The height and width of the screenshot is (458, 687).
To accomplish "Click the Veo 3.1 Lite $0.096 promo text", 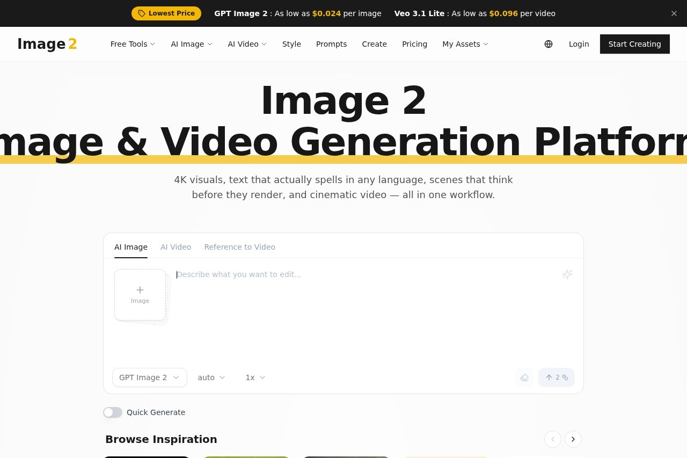I will (x=475, y=13).
